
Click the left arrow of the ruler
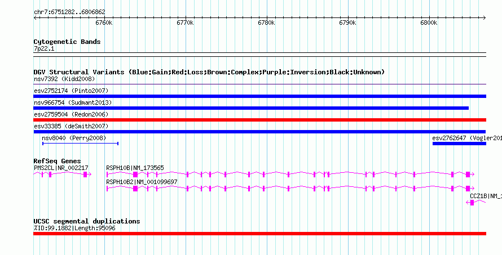pyautogui.click(x=35, y=18)
